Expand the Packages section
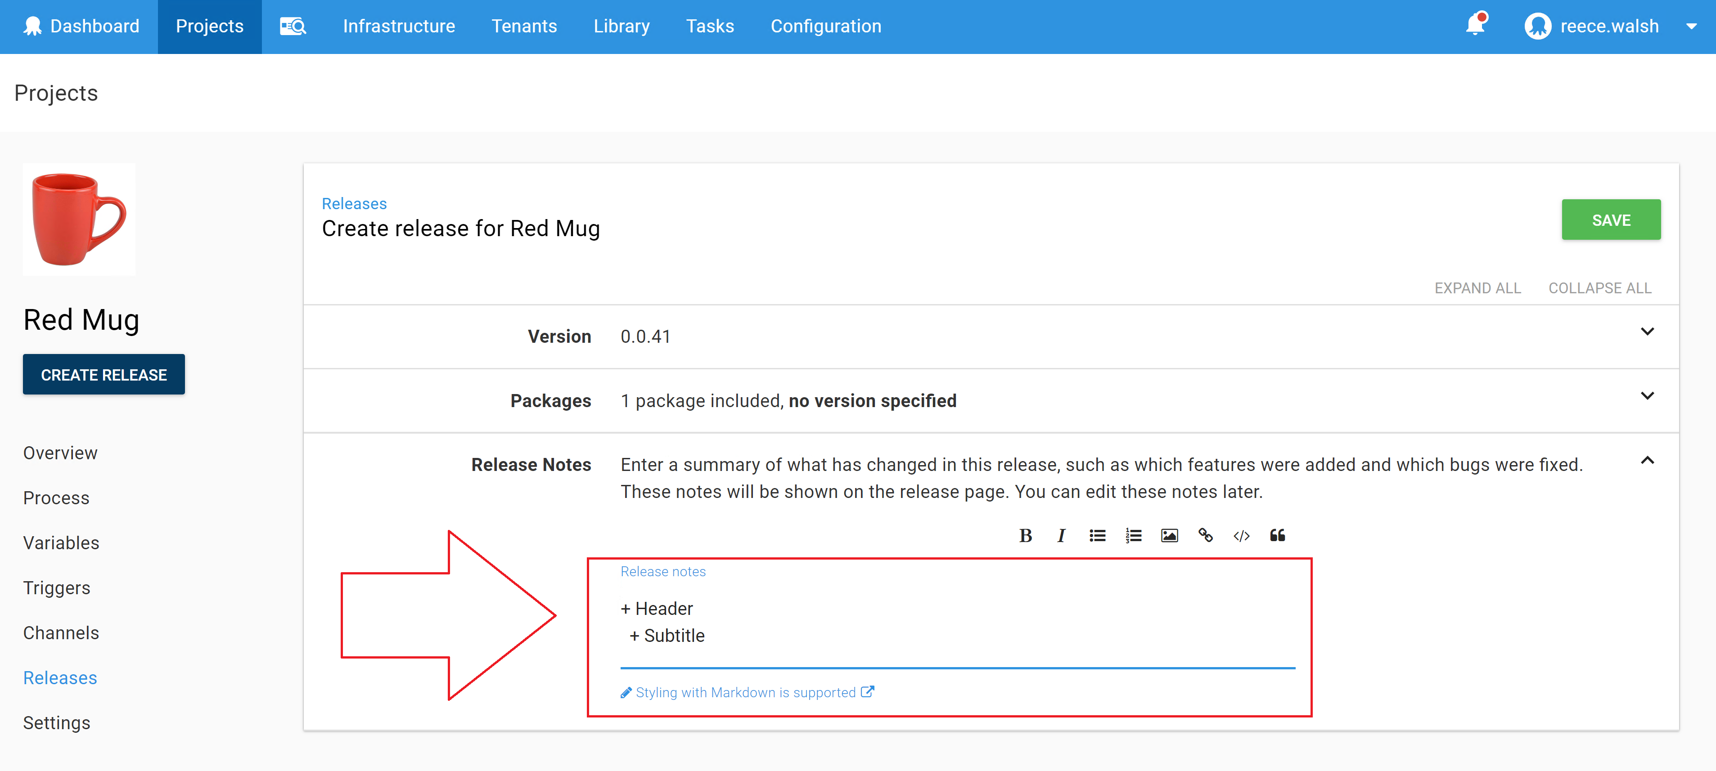1716x771 pixels. click(x=1648, y=395)
